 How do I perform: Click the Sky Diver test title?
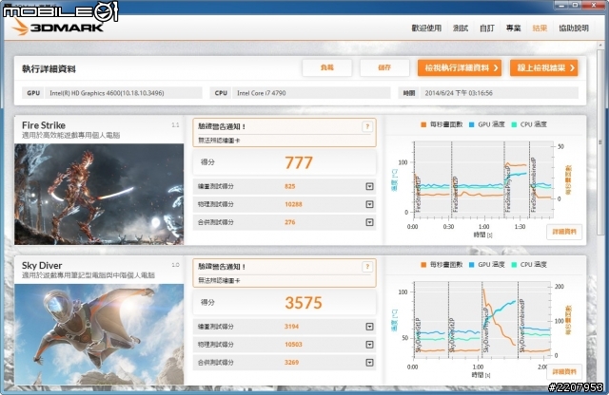click(x=42, y=266)
